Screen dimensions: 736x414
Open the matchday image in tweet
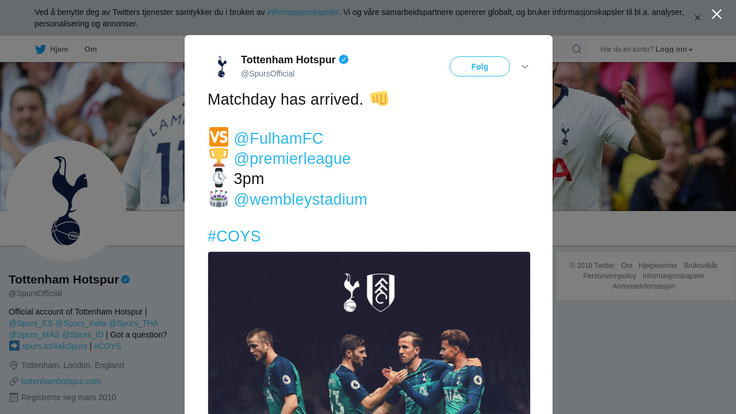pos(369,333)
